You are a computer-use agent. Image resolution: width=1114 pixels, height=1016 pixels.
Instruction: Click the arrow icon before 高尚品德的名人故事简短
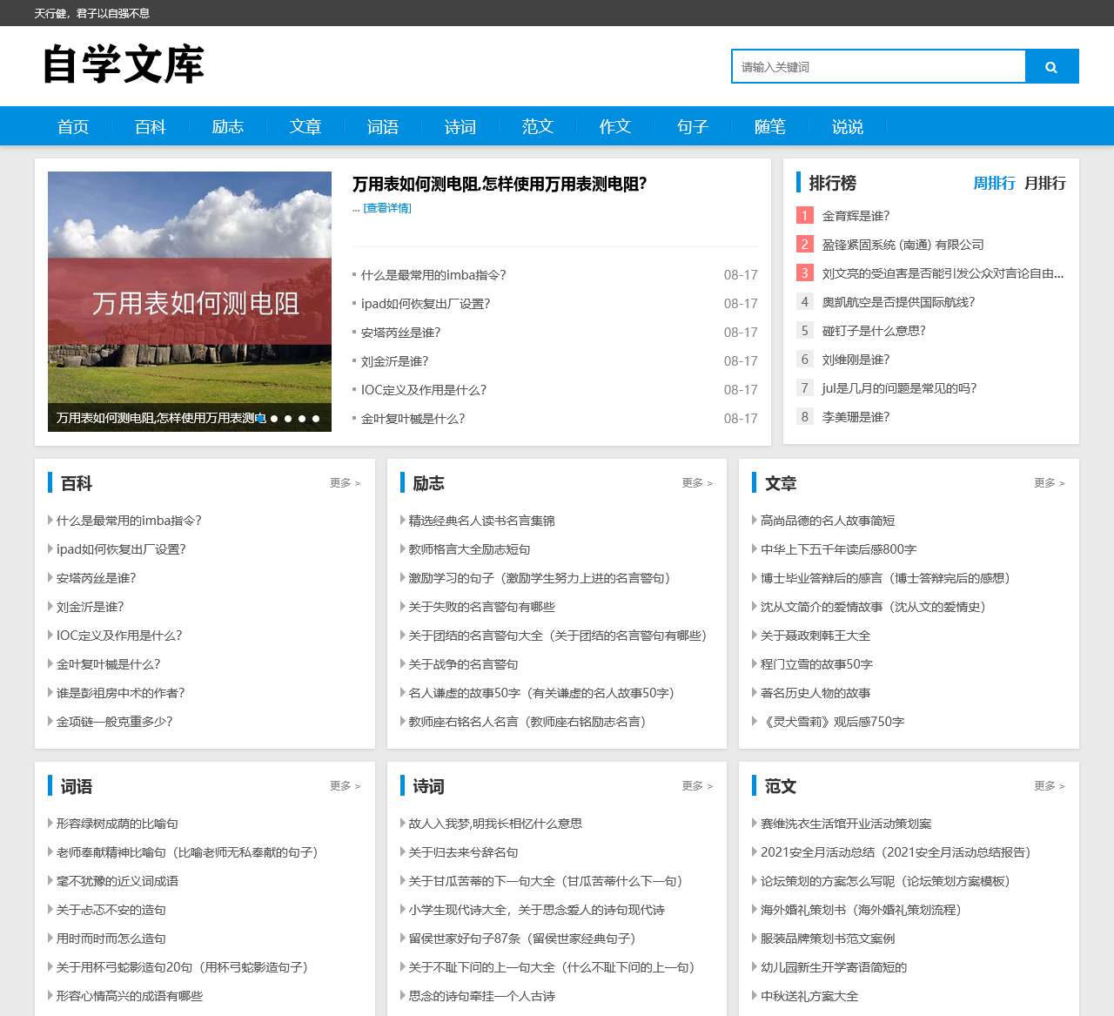(x=754, y=521)
